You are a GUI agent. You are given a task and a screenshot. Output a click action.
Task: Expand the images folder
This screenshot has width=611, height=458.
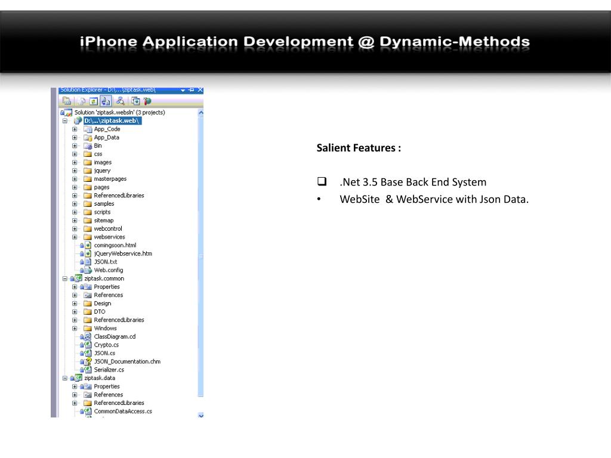[x=75, y=162]
